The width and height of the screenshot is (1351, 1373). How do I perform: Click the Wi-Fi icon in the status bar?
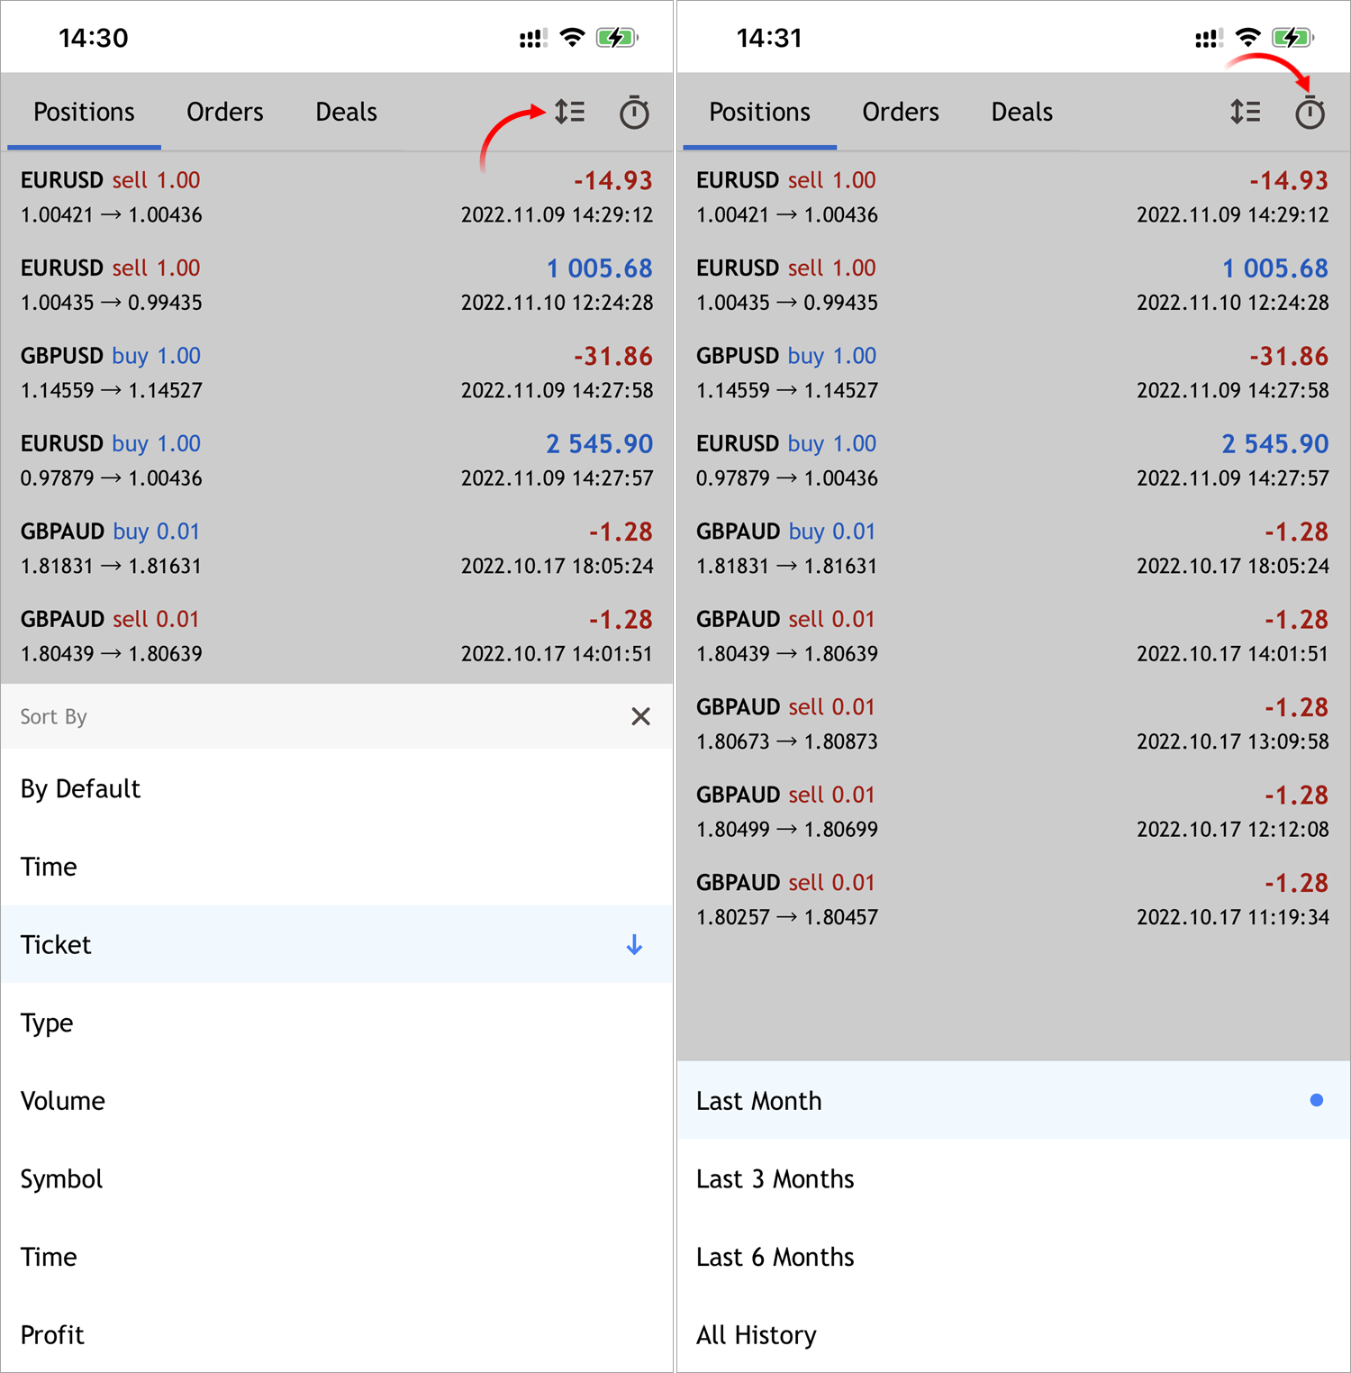(572, 37)
